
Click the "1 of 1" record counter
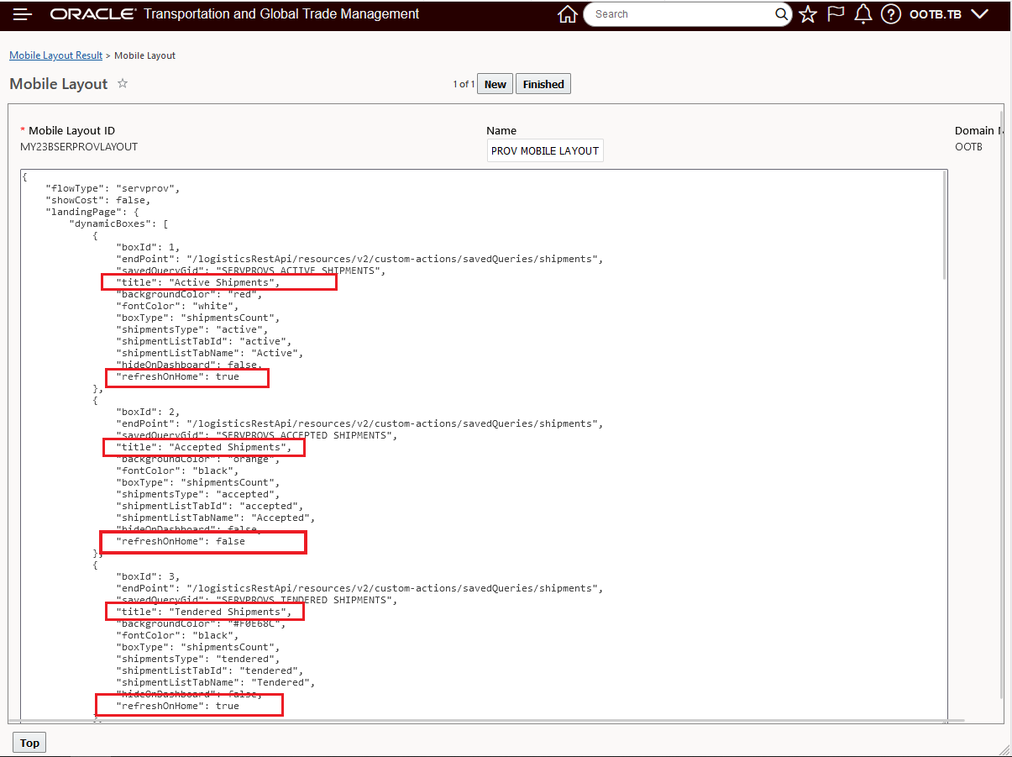[464, 84]
